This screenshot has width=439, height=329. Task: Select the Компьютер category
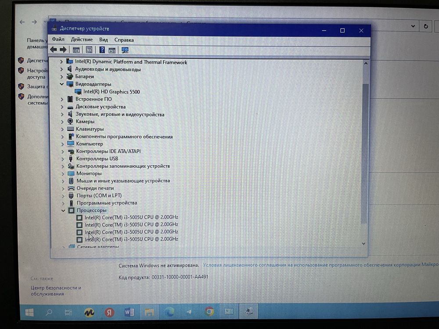[90, 144]
